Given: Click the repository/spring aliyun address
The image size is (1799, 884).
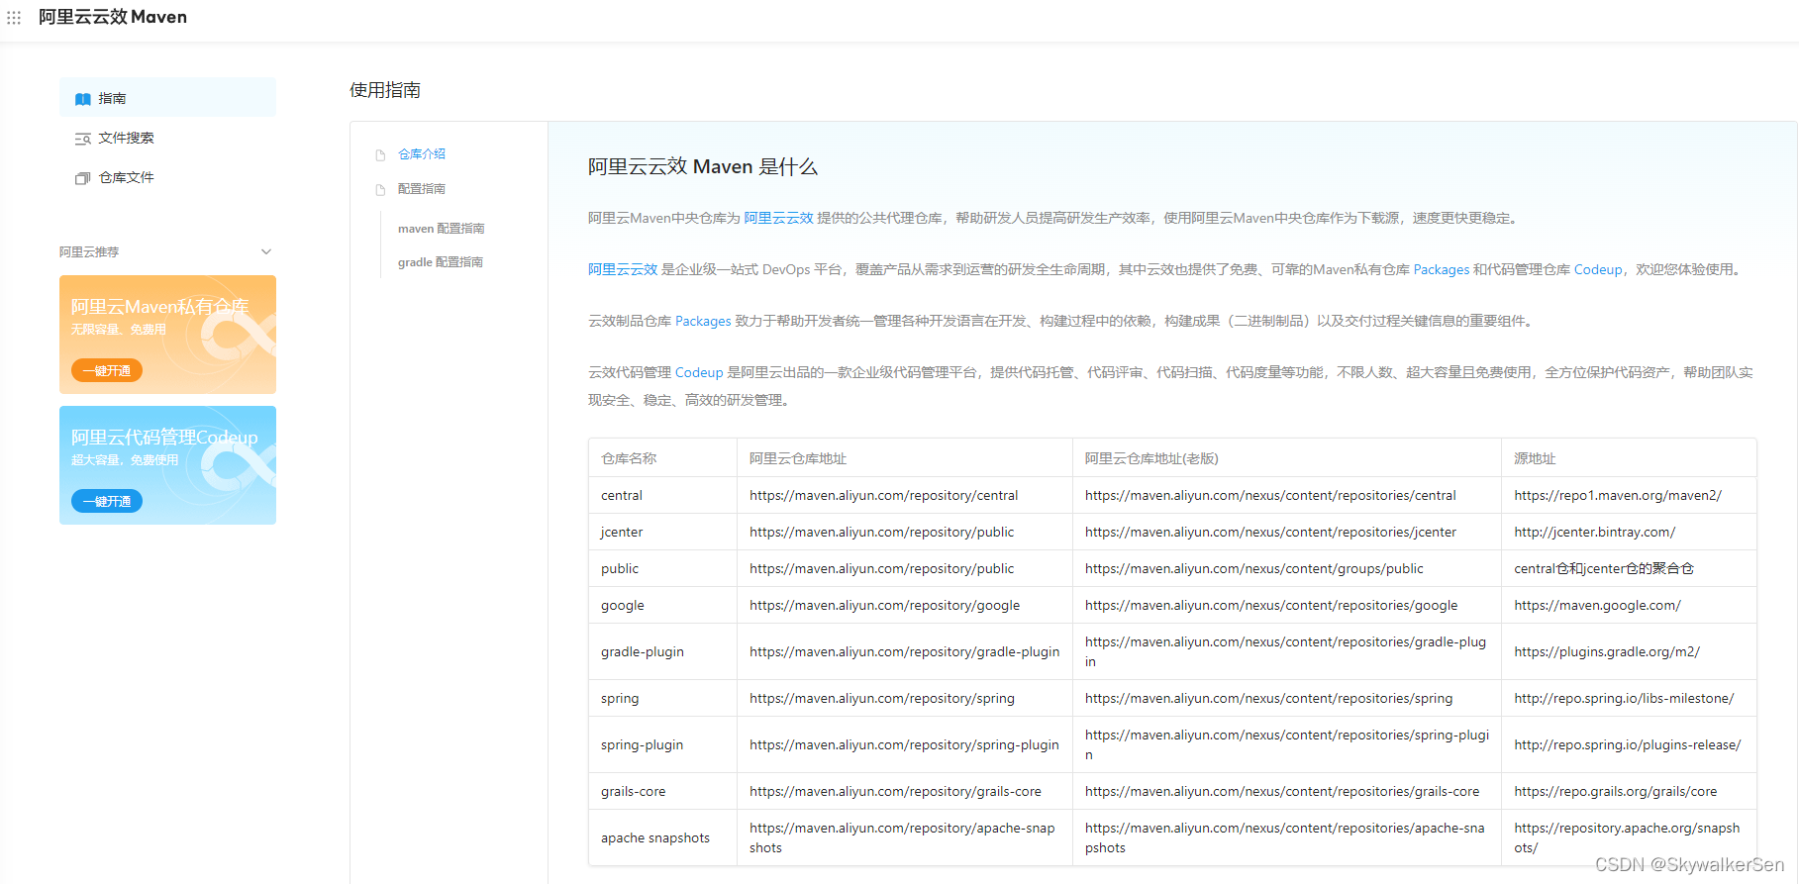Looking at the screenshot, I should tap(882, 698).
